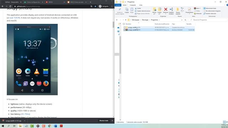Click Seleccionar todo in ribbon
The width and height of the screenshot is (228, 128).
[x=210, y=9]
